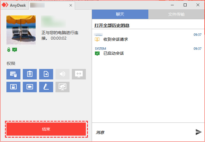This screenshot has width=205, height=142.
Task: Click the connection timer 00:00:02
Action: 59,38
